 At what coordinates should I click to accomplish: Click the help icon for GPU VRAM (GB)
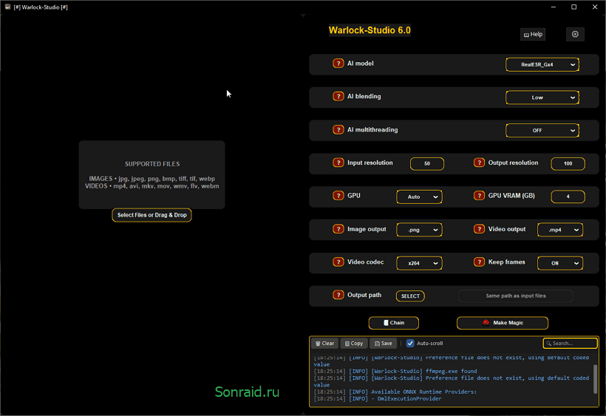(x=479, y=196)
